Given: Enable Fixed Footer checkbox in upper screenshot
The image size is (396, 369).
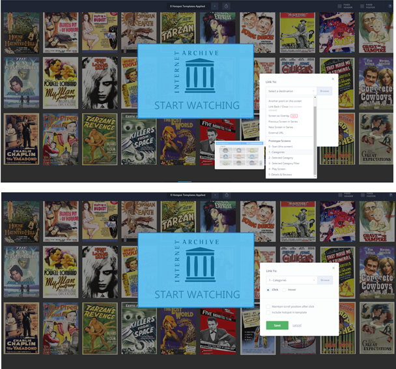Looking at the screenshot, I should (362, 6).
